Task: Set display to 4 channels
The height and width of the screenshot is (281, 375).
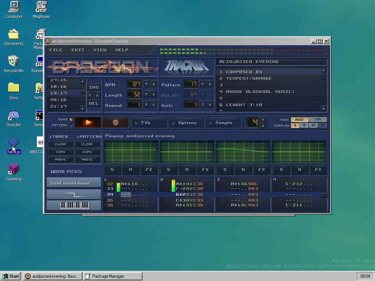Action: click(295, 125)
